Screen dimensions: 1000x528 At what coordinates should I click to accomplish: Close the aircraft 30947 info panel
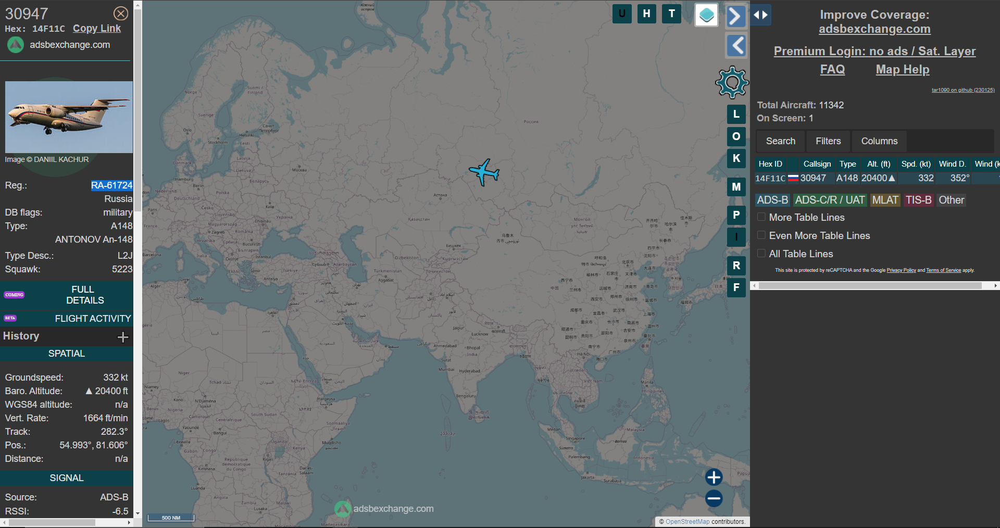tap(121, 14)
